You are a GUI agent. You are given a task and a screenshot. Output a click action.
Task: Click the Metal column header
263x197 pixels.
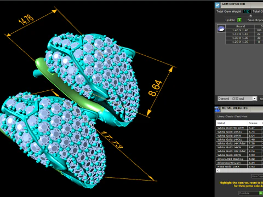(231, 123)
